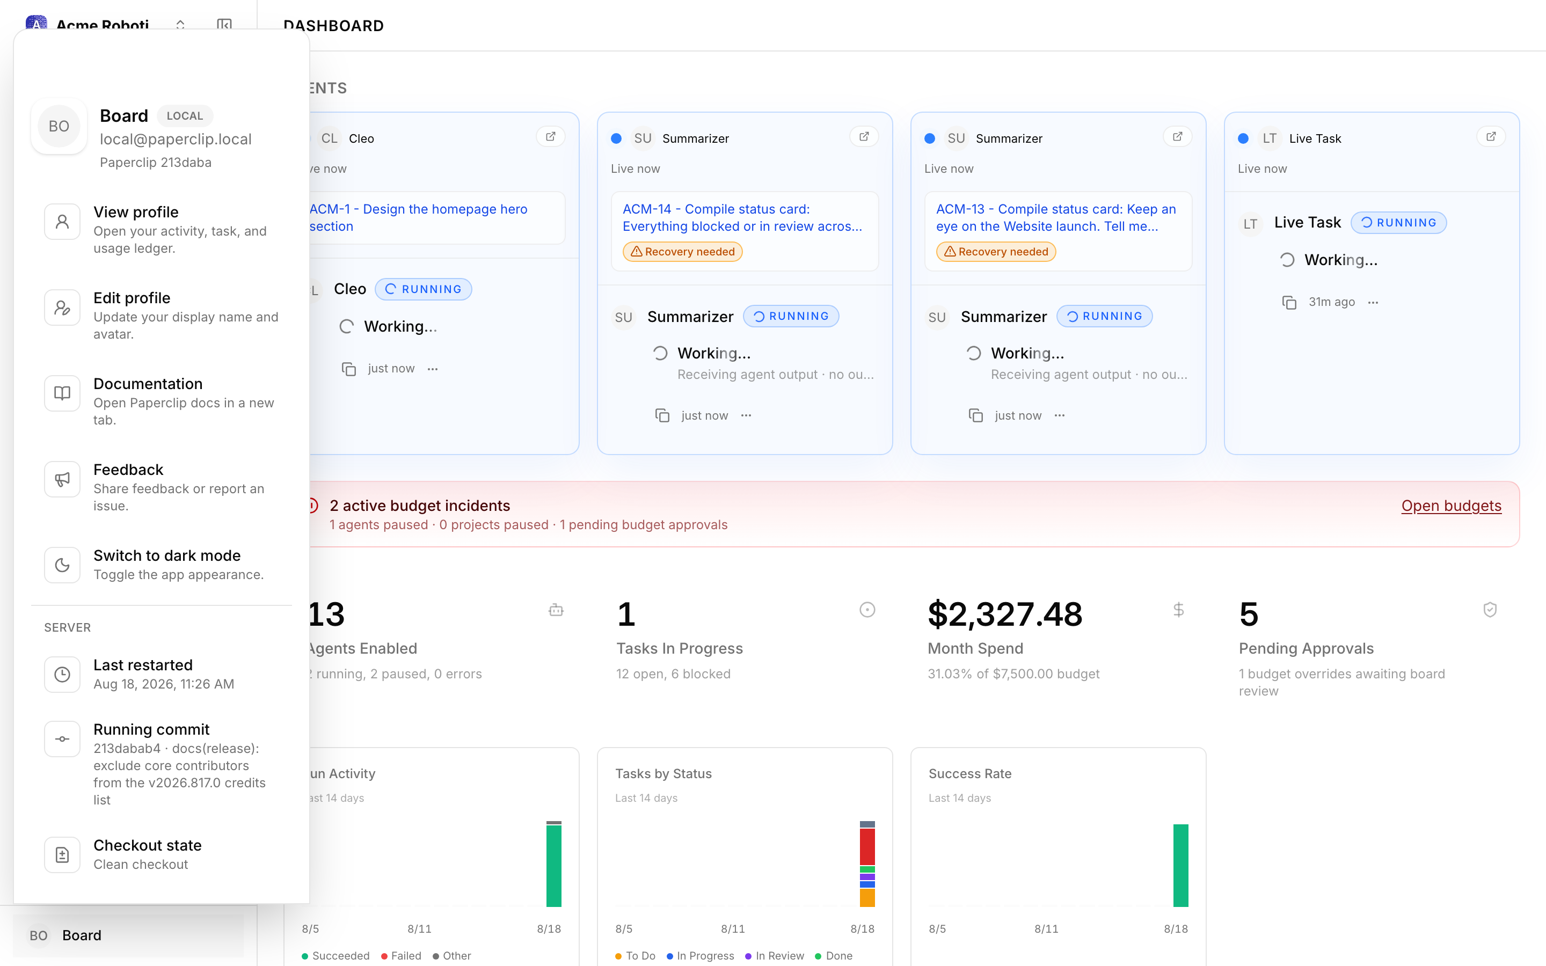Click the BO avatar in the profile popup
The width and height of the screenshot is (1546, 966).
pyautogui.click(x=59, y=127)
